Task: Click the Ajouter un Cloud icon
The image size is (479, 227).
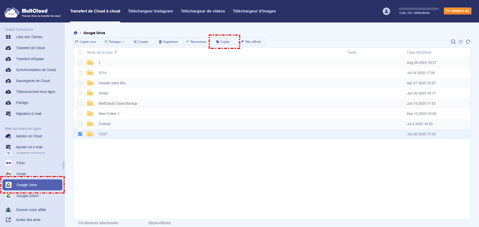Action: (8, 136)
